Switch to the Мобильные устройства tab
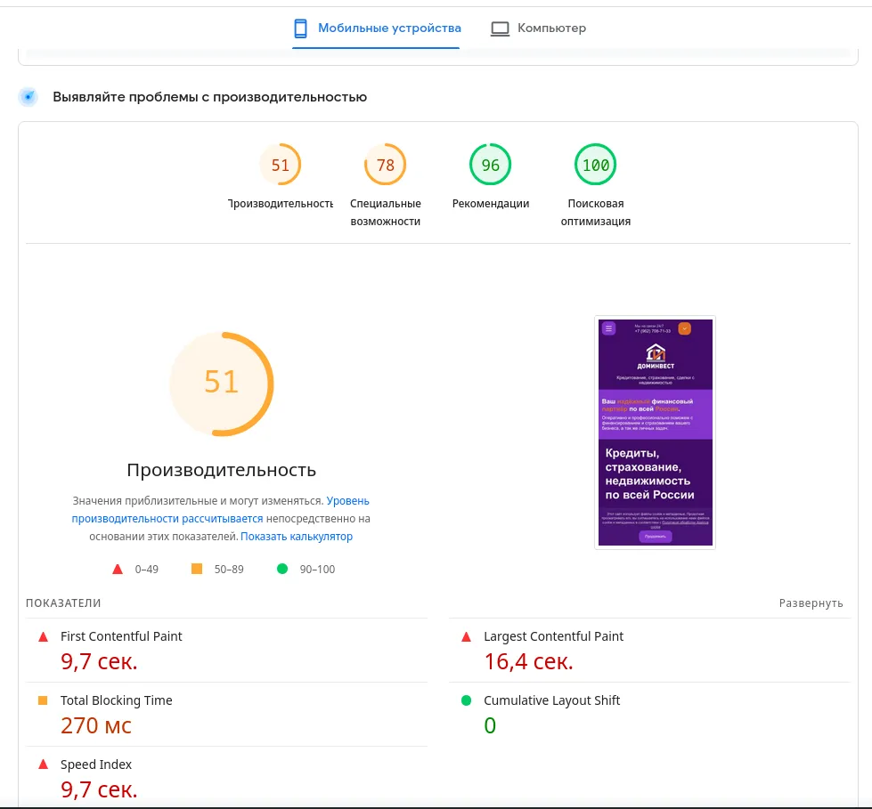 377,28
